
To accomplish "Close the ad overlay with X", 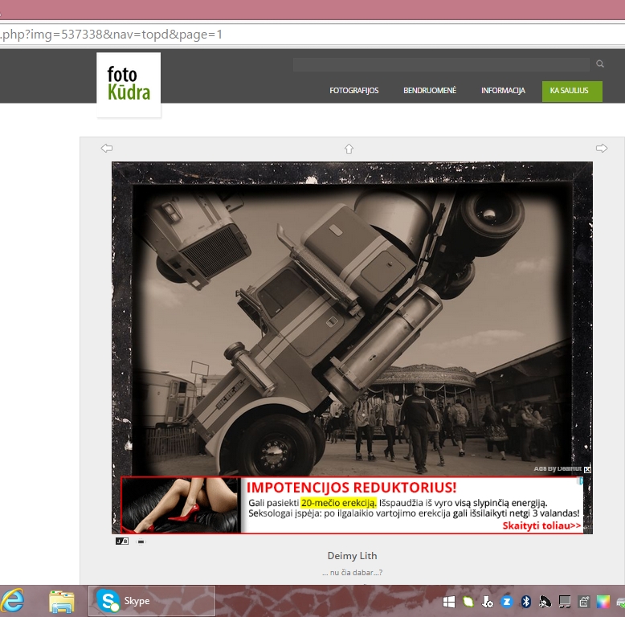I will (x=587, y=468).
